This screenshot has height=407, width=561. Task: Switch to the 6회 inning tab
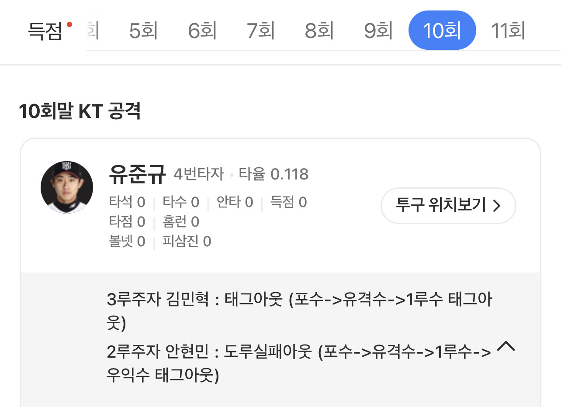tap(202, 31)
